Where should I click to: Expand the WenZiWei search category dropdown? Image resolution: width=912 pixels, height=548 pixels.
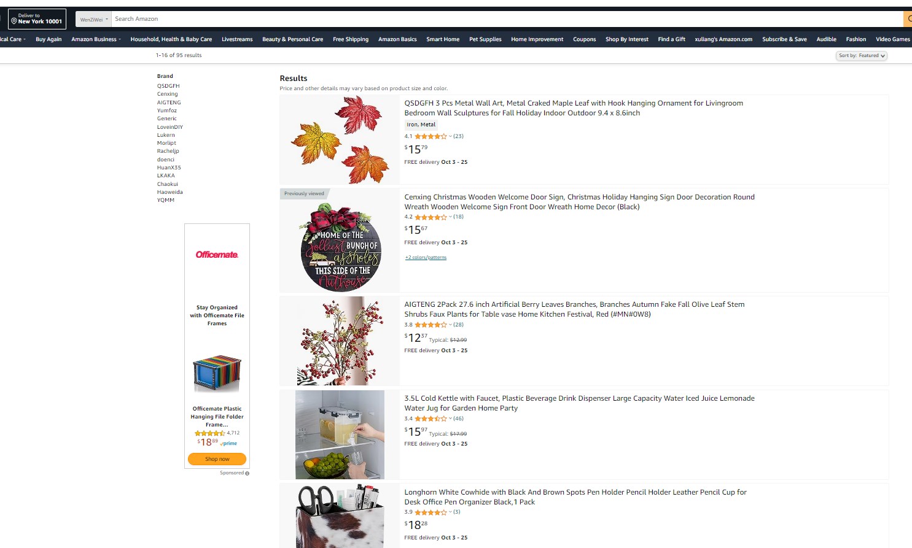pyautogui.click(x=94, y=19)
